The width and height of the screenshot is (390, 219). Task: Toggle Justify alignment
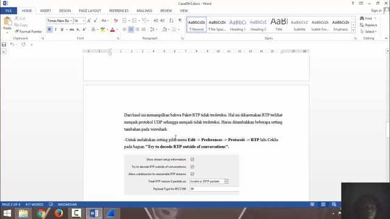[x=144, y=30]
